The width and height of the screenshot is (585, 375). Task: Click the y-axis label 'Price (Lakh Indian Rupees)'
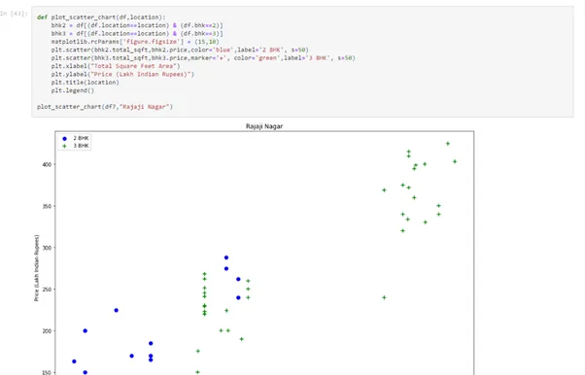point(37,268)
